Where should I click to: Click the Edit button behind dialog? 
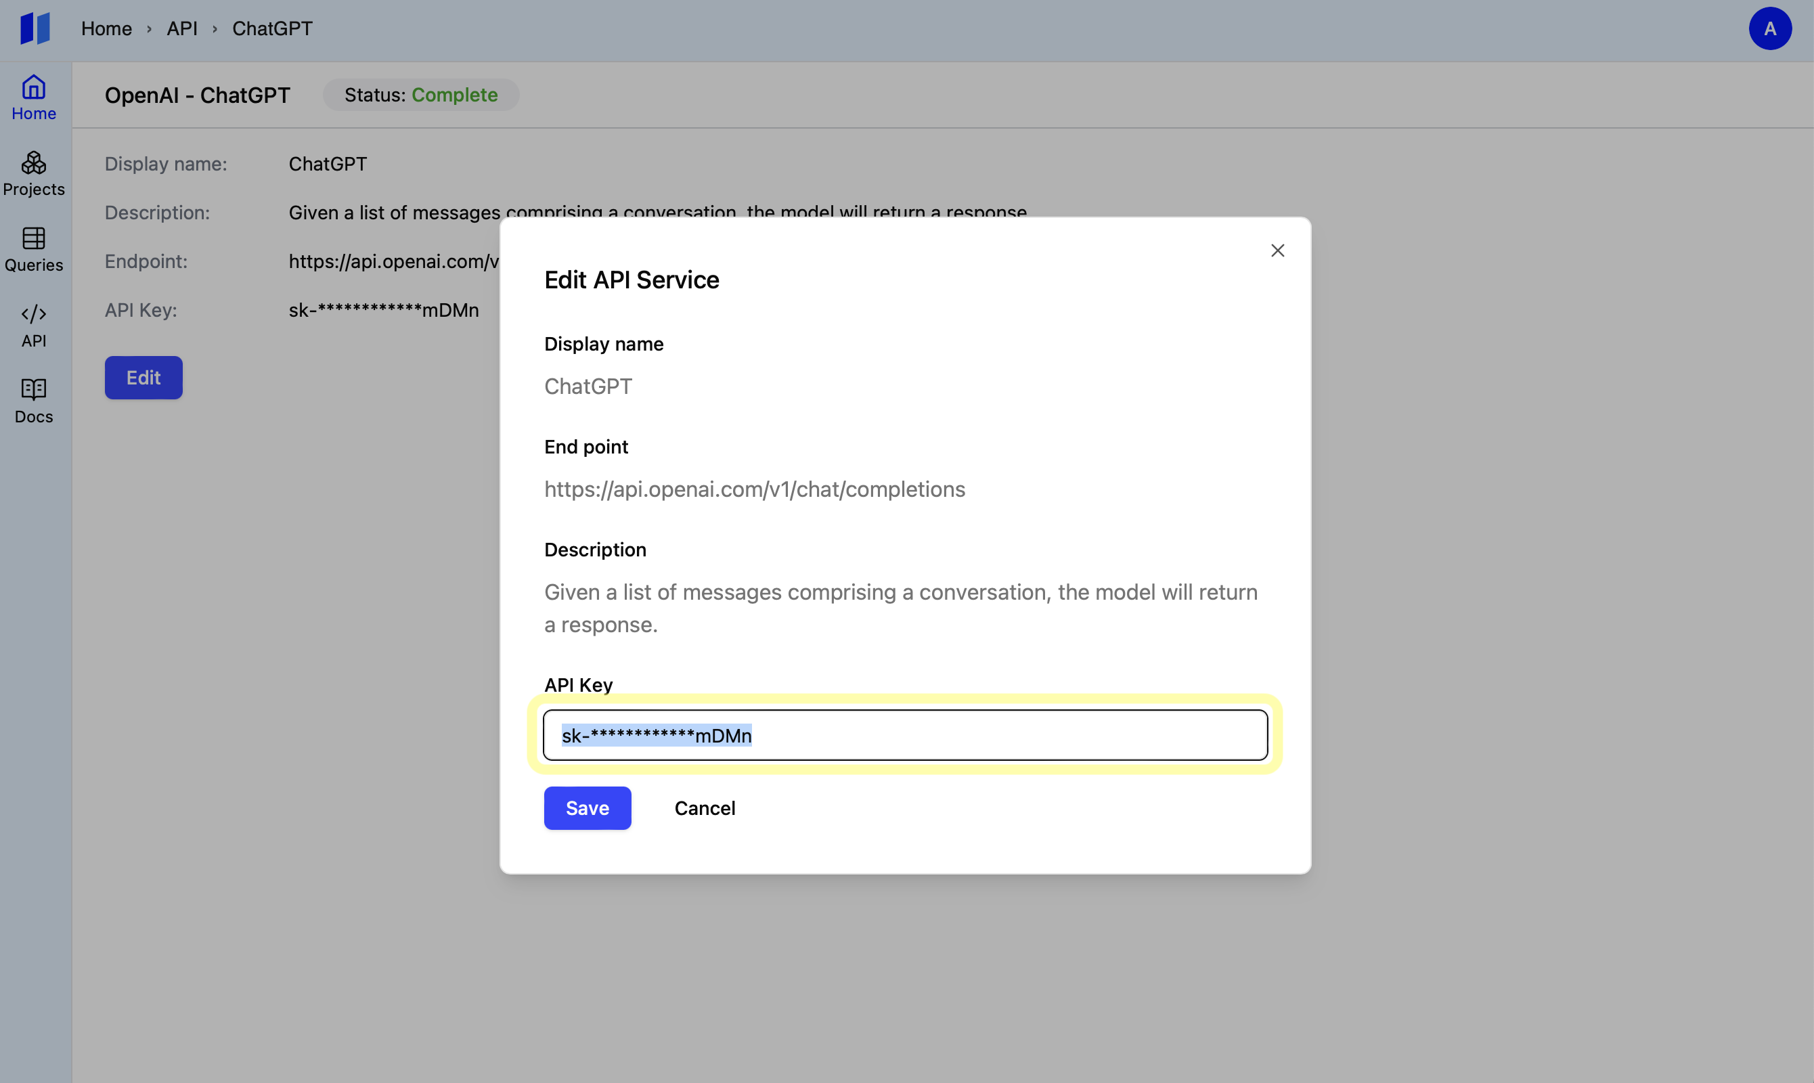coord(143,377)
